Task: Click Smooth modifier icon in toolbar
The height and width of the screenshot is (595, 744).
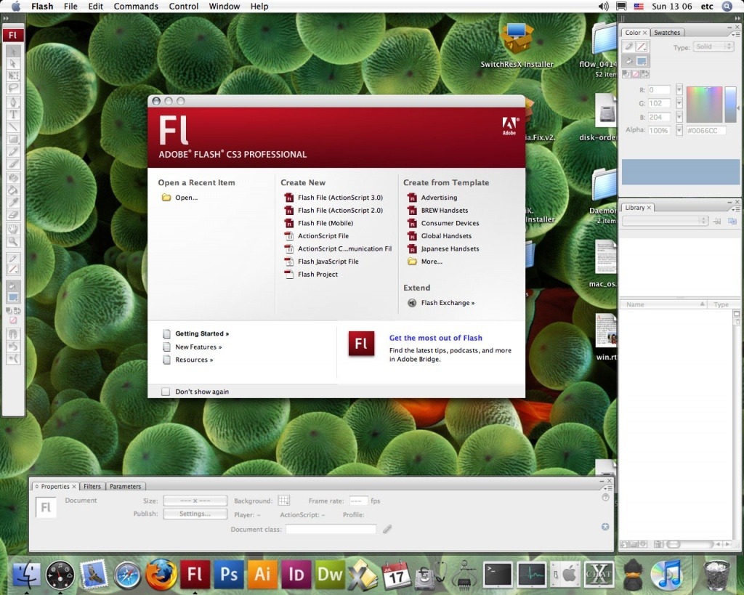Action: coord(13,345)
